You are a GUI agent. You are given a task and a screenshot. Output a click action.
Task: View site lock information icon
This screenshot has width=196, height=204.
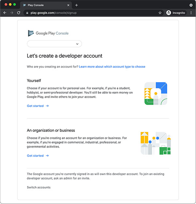pyautogui.click(x=27, y=13)
